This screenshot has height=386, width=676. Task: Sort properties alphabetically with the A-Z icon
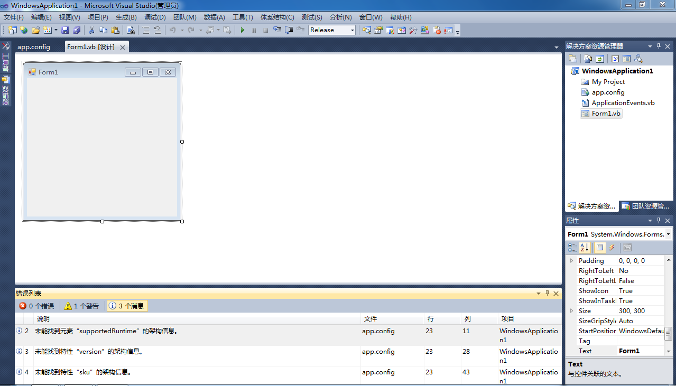coord(585,247)
